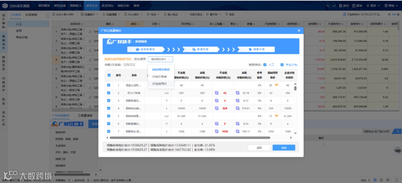Screen dimensions: 402x183
Task: Switch to 工程量清单 bottom tab
Action: pos(84,115)
